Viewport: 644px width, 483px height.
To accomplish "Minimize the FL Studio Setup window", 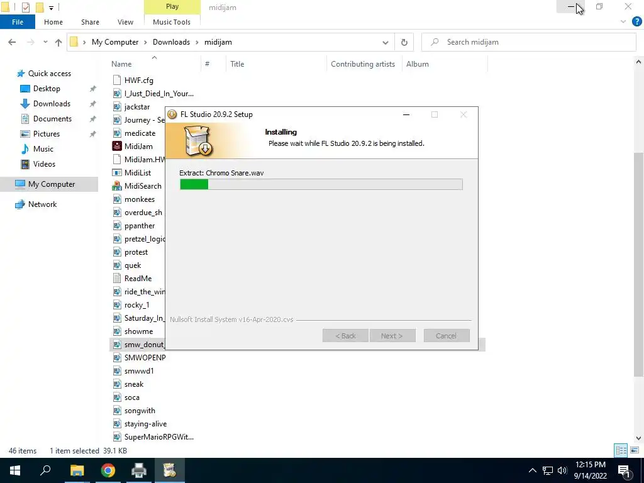I will pyautogui.click(x=406, y=114).
